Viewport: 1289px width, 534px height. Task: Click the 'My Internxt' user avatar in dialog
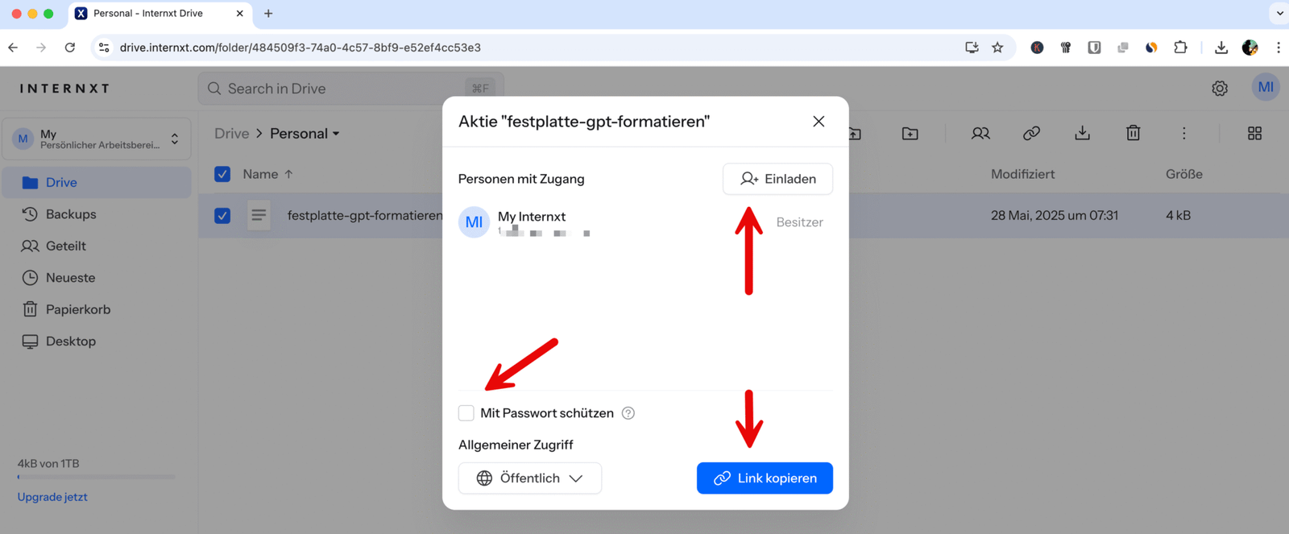coord(474,222)
